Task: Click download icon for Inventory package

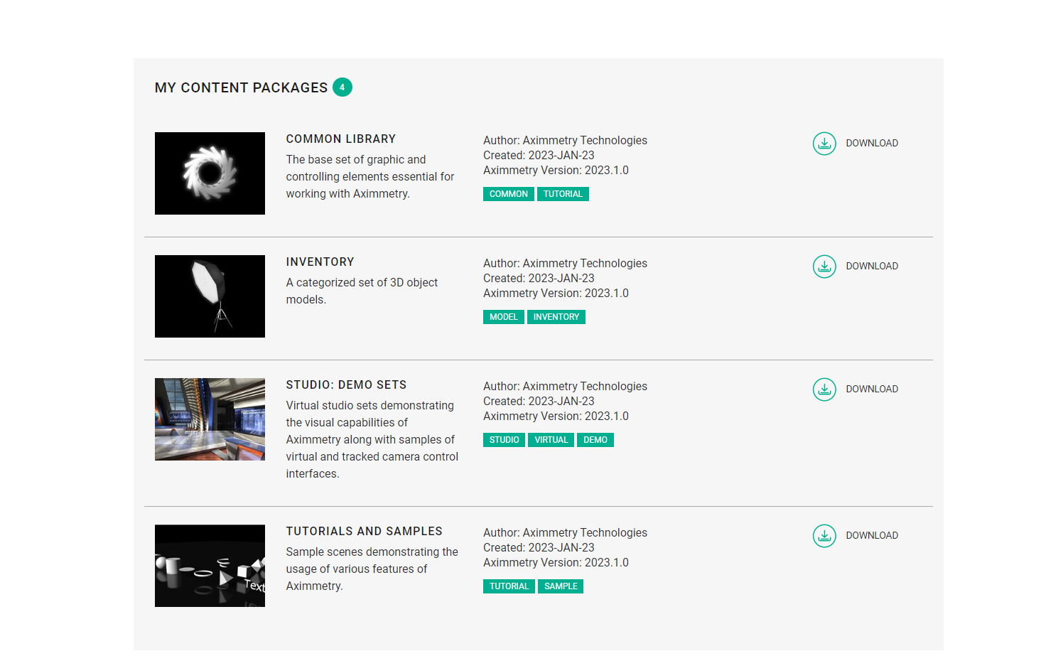Action: [x=824, y=267]
